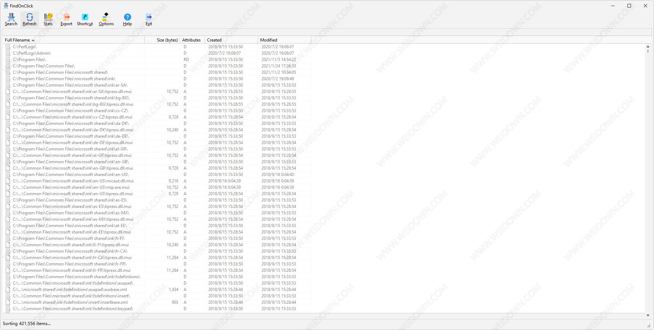Select the ink\ar-SA\tipresx.dll.mui file row
Viewport: 654px width, 330px height.
157,92
